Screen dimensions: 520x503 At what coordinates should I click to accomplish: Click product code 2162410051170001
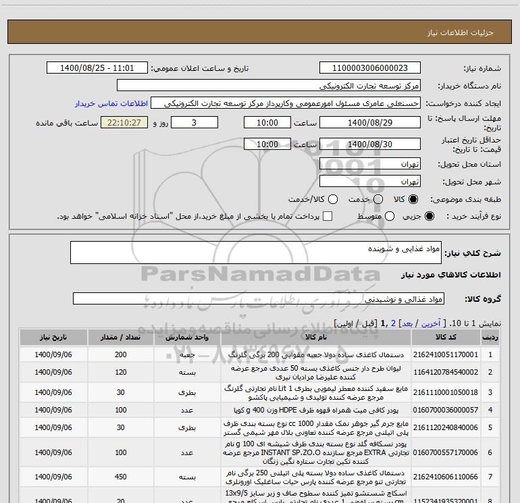click(x=446, y=354)
